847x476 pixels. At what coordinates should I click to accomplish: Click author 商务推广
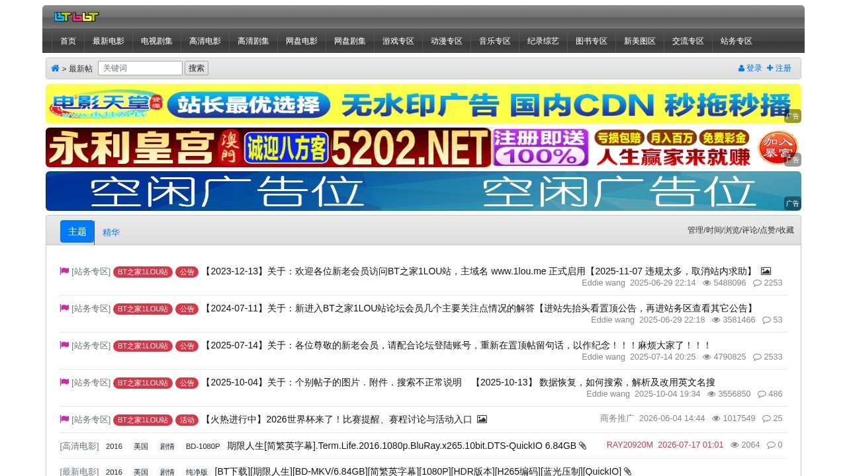[617, 418]
